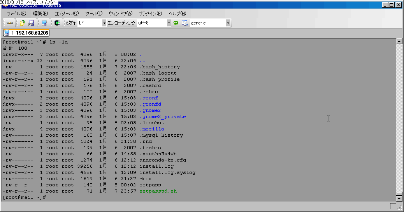Click the mbox file name
This screenshot has height=212, width=404.
(146, 179)
